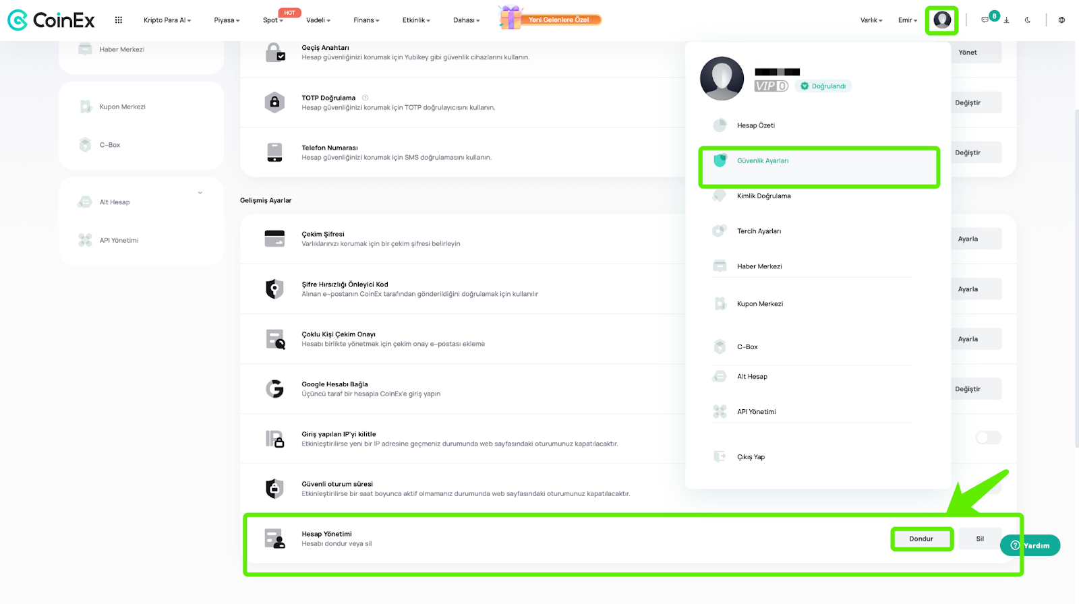1079x604 pixels.
Task: Expand the Finans dropdown
Action: pyautogui.click(x=366, y=20)
